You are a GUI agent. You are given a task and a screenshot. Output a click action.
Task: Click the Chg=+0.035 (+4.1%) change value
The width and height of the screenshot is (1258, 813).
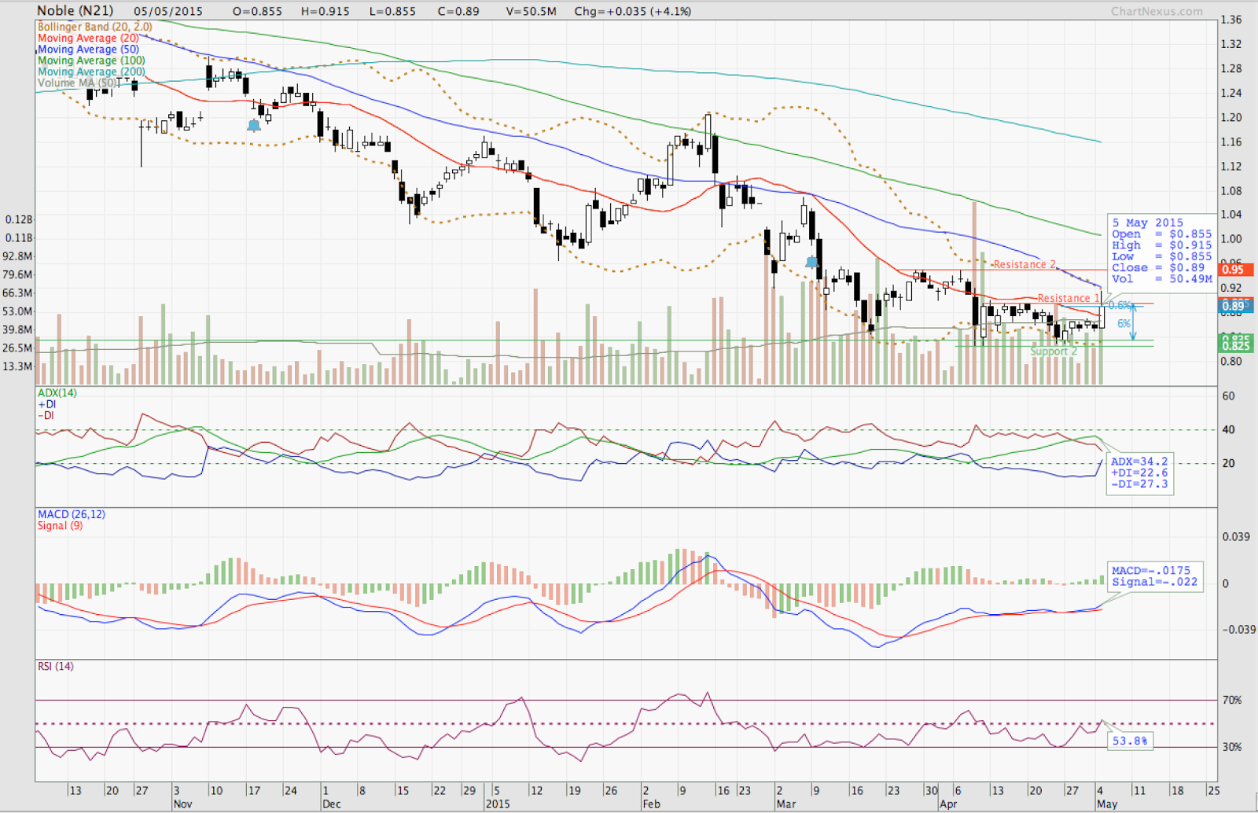point(633,11)
